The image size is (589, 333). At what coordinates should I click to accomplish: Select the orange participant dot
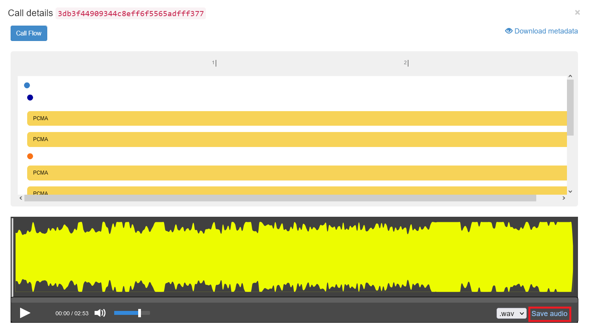point(30,156)
